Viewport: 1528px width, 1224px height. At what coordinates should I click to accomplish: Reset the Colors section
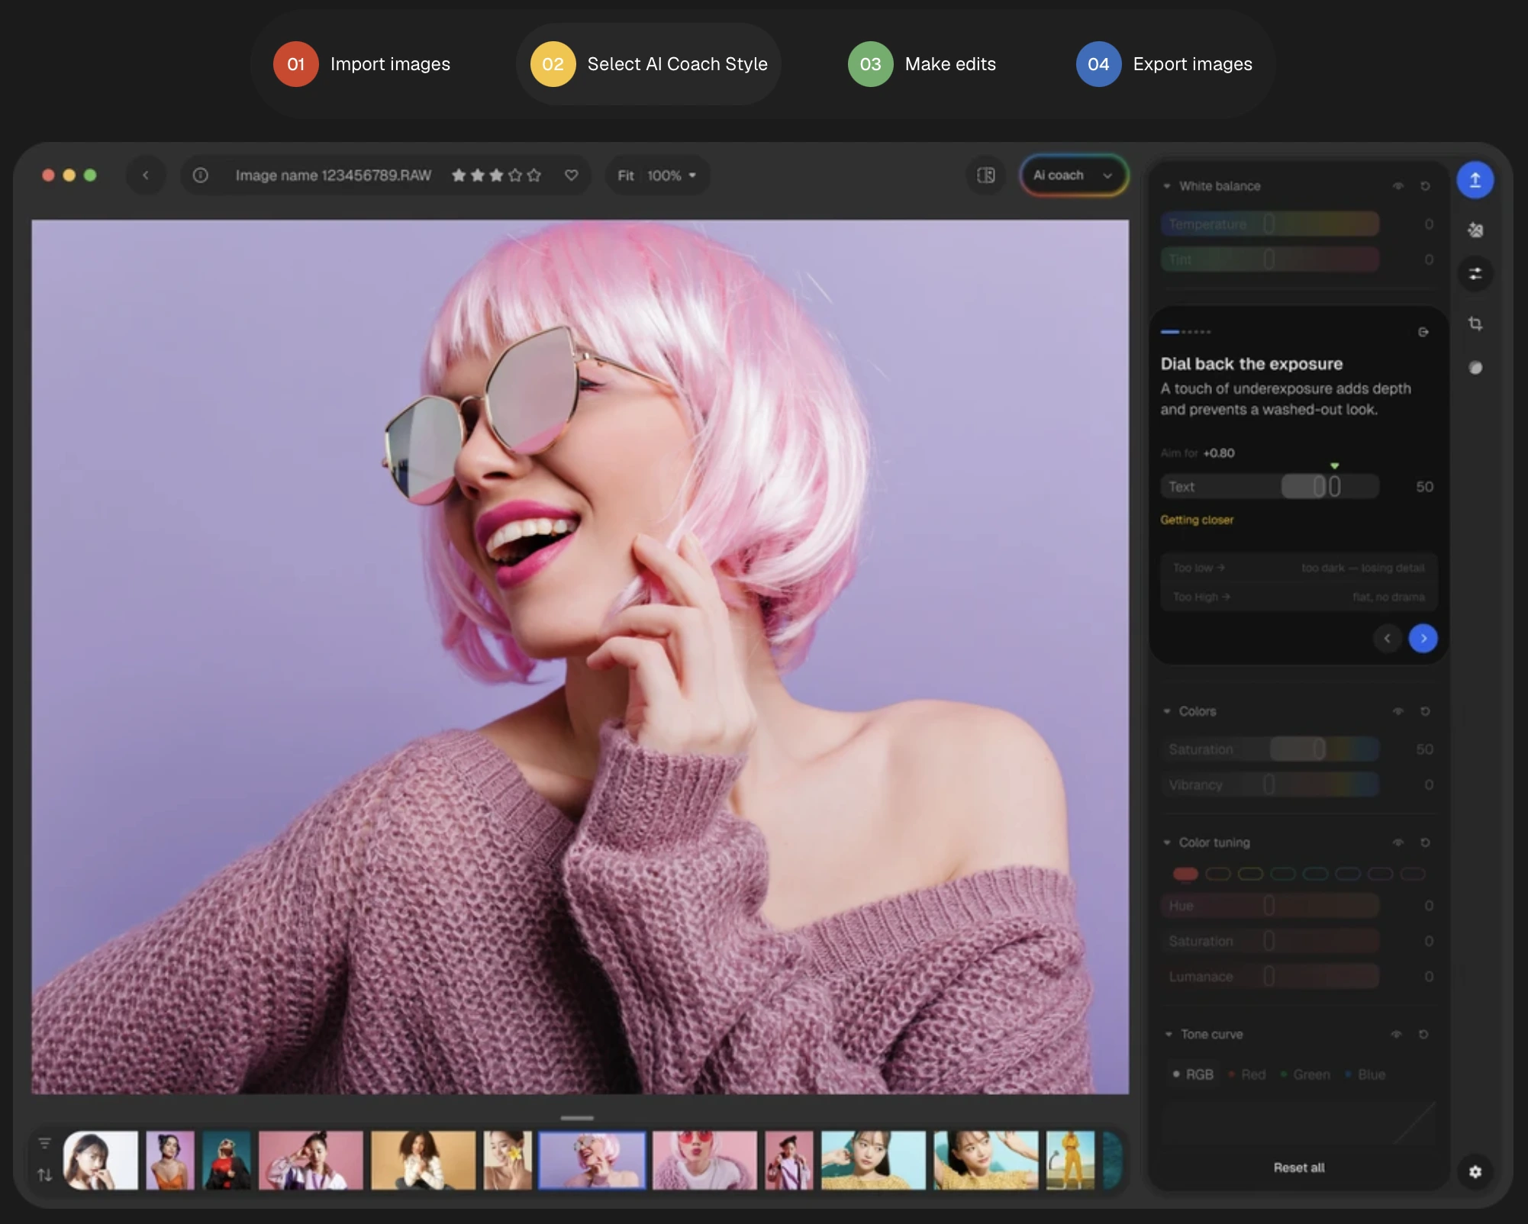pos(1424,711)
